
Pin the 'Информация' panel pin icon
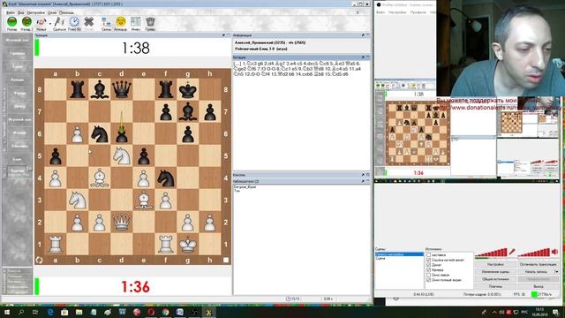tap(363, 35)
